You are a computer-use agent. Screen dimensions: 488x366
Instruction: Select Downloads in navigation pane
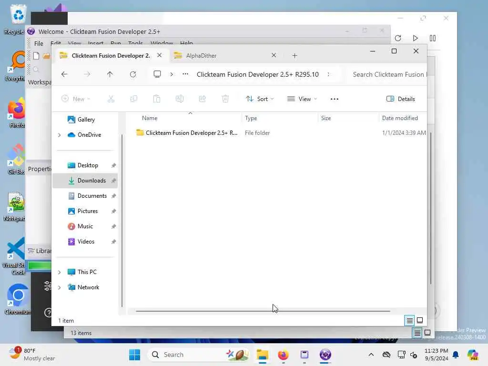coord(85,181)
